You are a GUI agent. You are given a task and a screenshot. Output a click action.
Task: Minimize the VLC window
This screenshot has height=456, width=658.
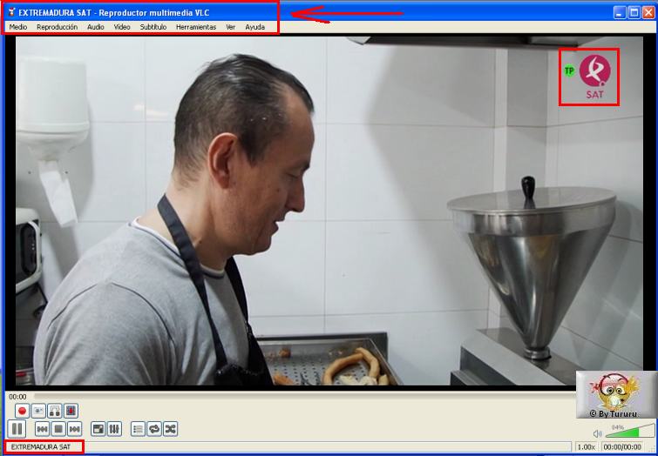point(620,12)
